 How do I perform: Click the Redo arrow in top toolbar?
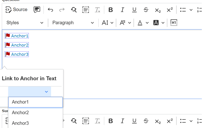[62, 10]
